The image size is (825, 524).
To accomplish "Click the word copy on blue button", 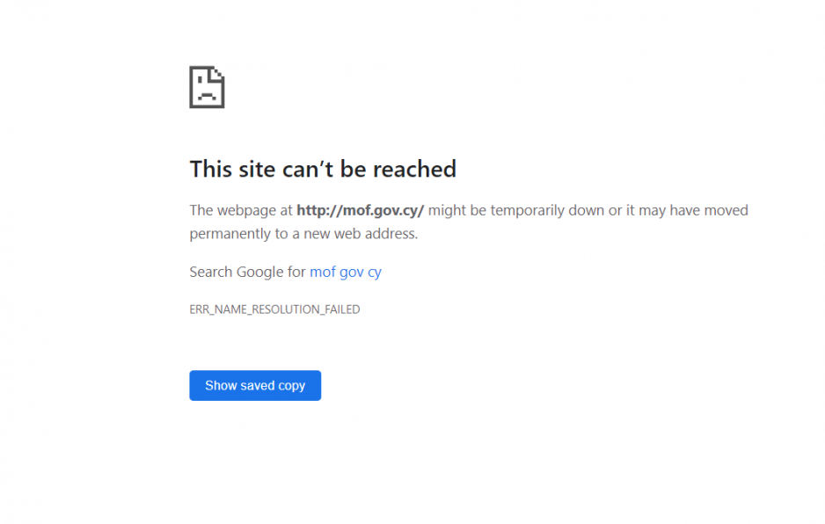I will pos(291,386).
